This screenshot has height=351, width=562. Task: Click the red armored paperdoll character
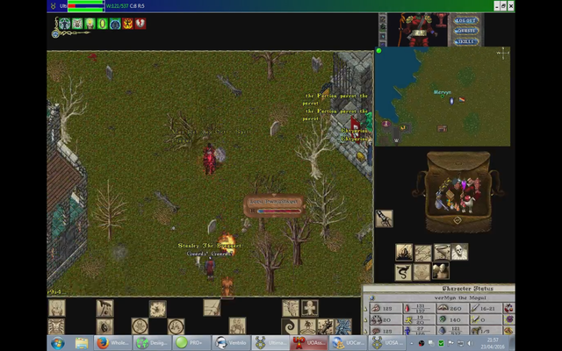(420, 30)
